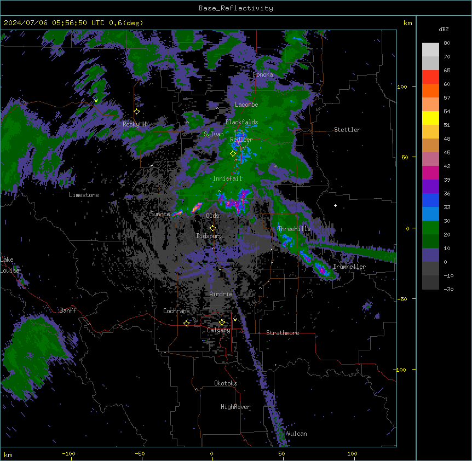This screenshot has width=472, height=461.
Task: Select the RedDeer label
Action: pos(241,140)
